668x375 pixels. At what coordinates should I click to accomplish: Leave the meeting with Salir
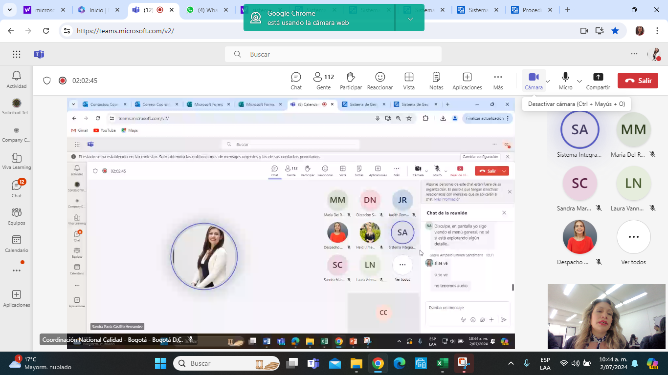pyautogui.click(x=638, y=81)
